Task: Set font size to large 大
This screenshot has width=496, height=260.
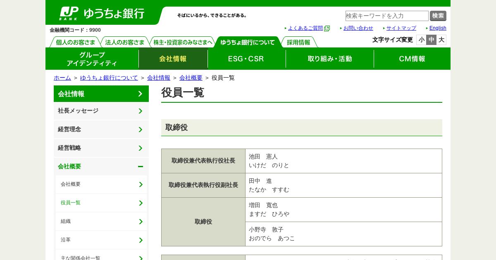Action: 441,40
